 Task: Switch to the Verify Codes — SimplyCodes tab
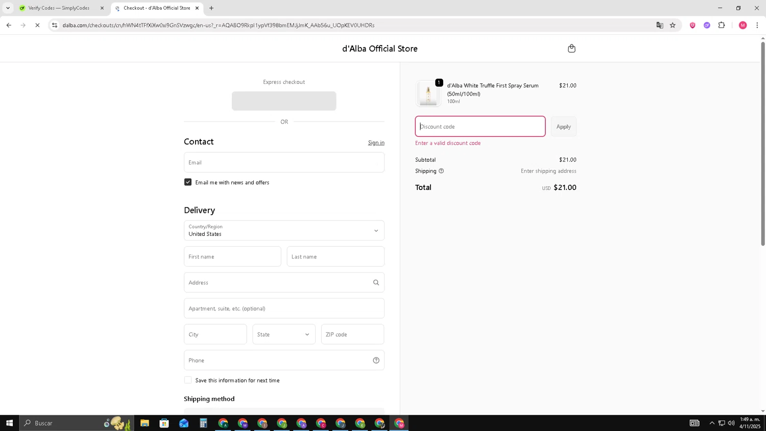point(59,8)
